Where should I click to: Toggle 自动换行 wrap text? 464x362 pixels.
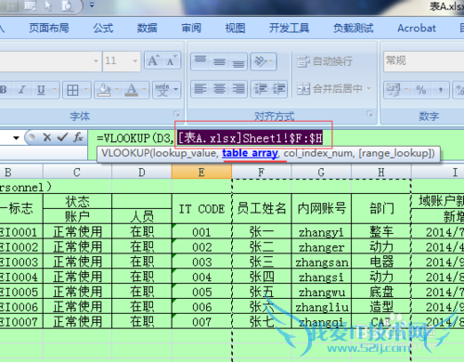click(325, 61)
